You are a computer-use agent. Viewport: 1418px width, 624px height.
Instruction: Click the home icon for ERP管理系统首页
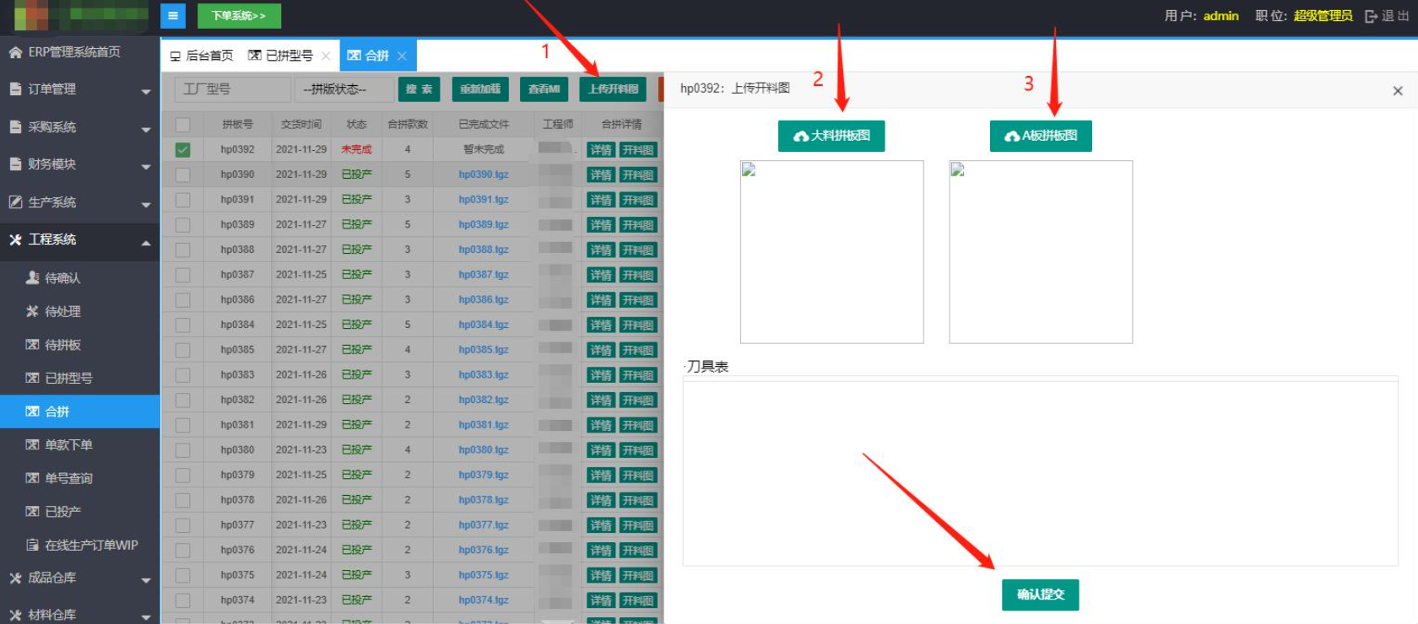(15, 52)
